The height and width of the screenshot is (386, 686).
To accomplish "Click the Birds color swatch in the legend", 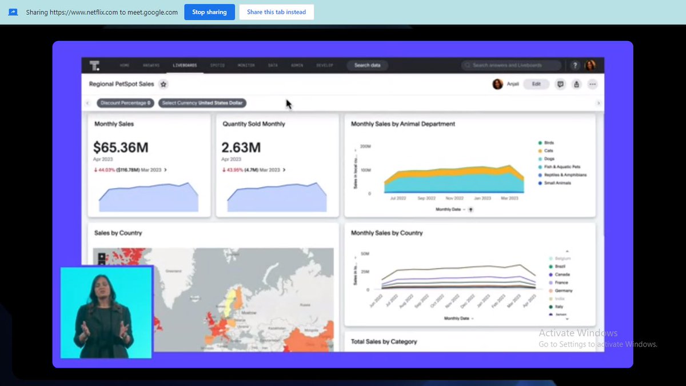I will tap(541, 142).
